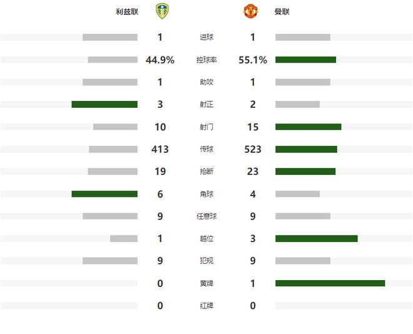This screenshot has height=334, width=413.
Task: Click the Manchester United crest icon
Action: coord(250,11)
